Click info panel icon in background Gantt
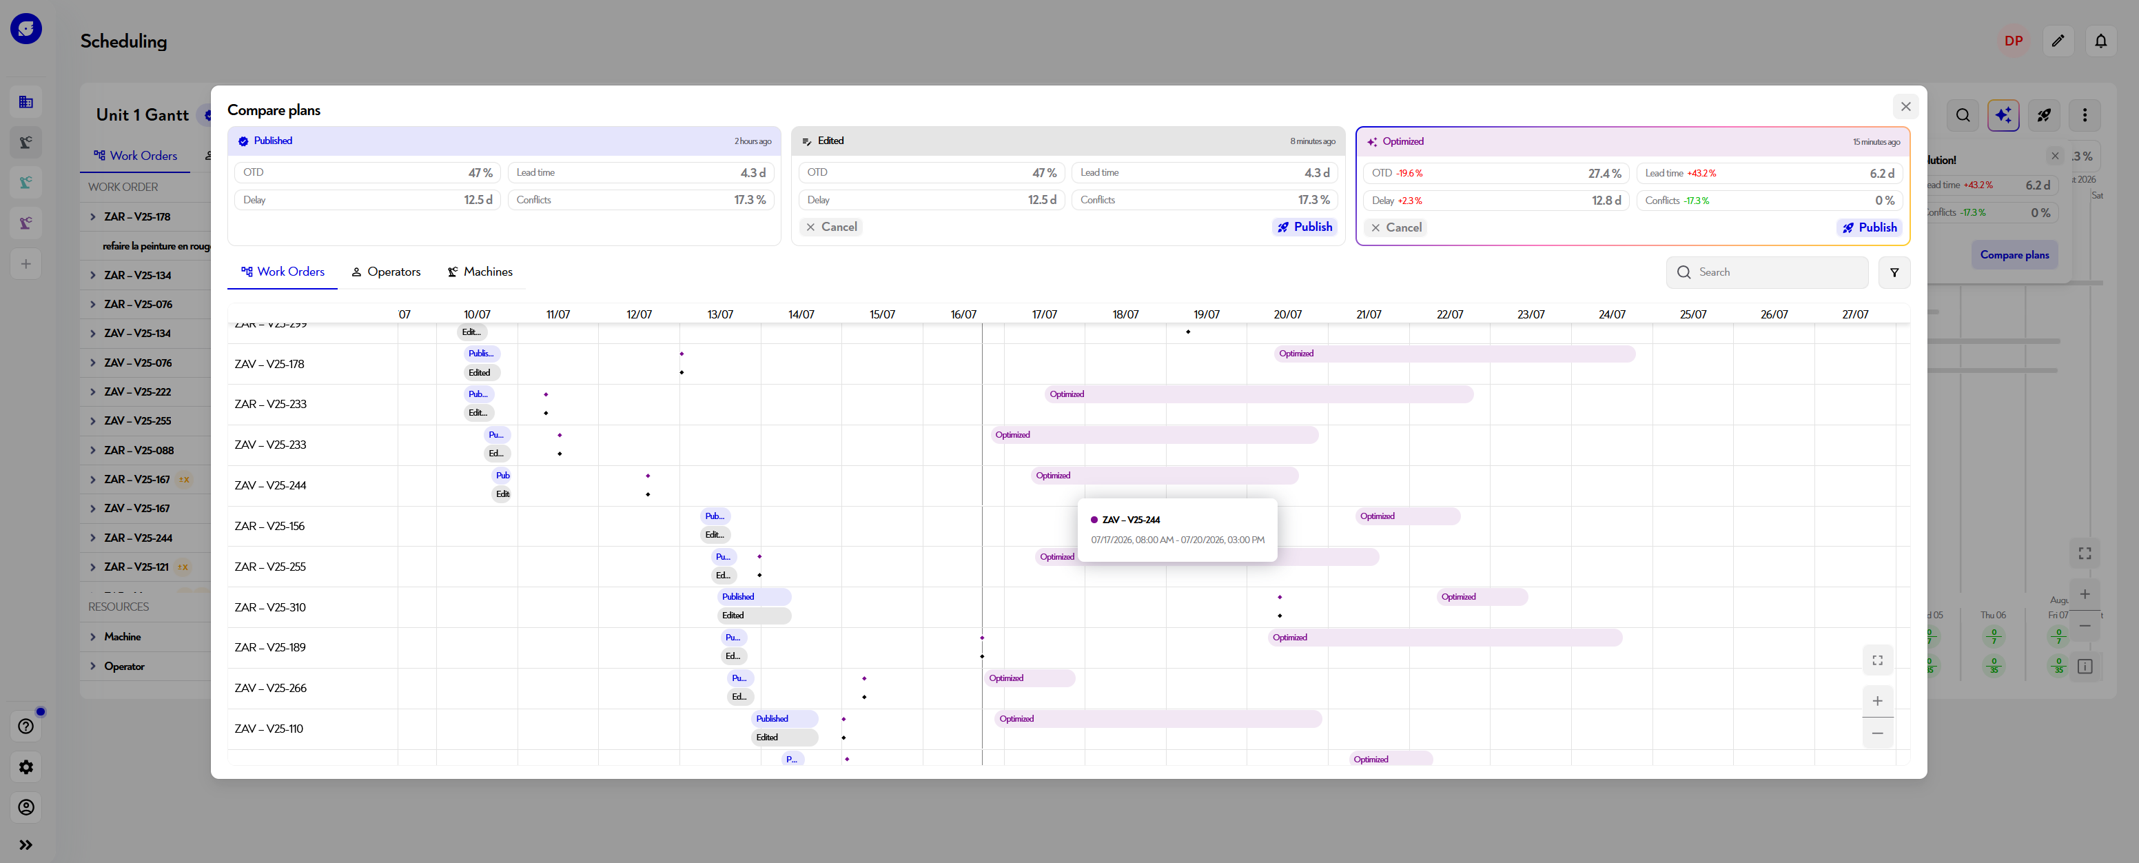2139x863 pixels. [x=2085, y=667]
